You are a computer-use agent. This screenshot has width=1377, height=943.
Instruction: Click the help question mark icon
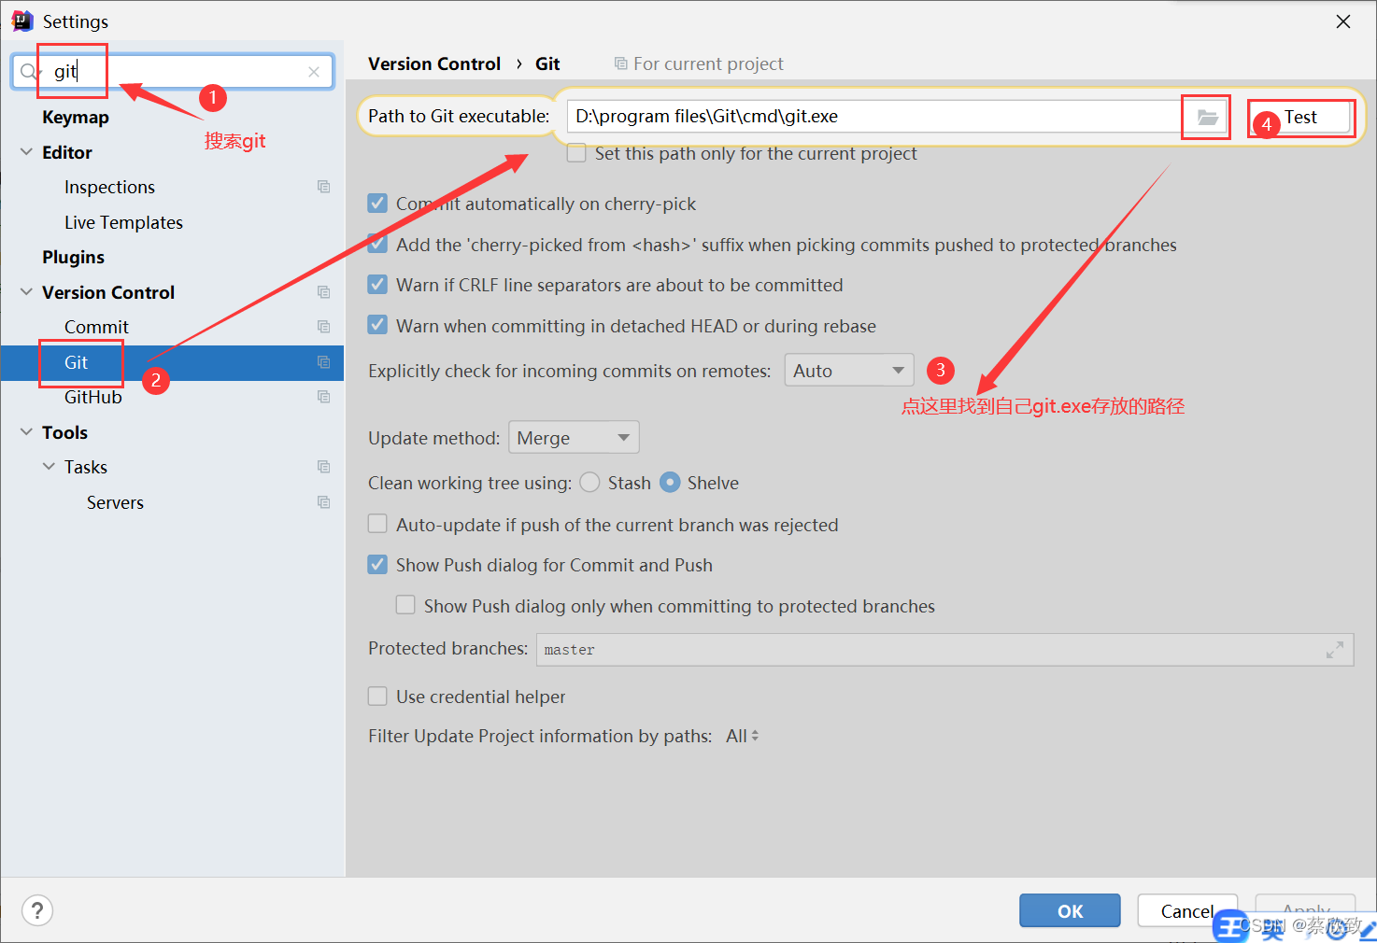37,910
